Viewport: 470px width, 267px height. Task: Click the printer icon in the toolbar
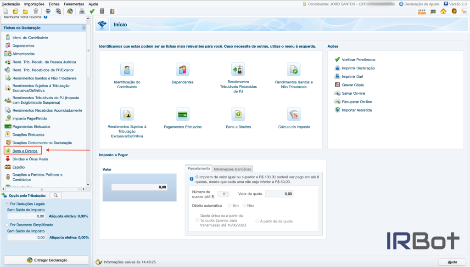pos(82,11)
